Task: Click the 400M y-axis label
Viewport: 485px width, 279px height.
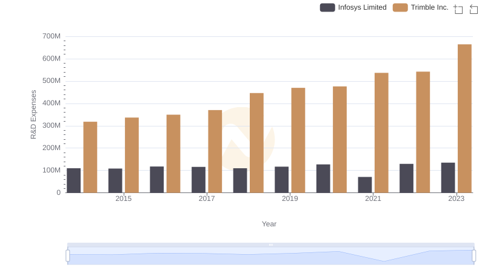Action: point(52,103)
